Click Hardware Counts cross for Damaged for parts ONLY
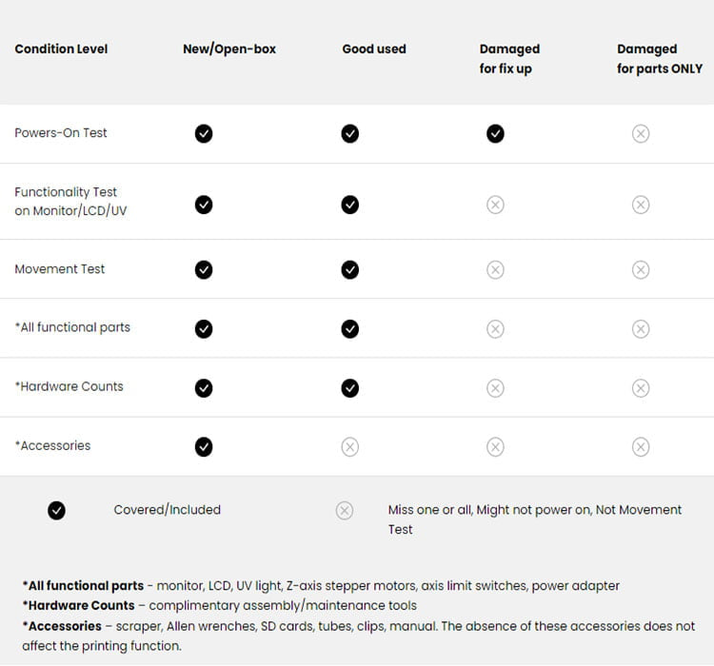The width and height of the screenshot is (714, 666). [x=641, y=388]
